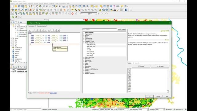Click the Type to locate search box
The height and width of the screenshot is (111, 197).
tap(26, 109)
